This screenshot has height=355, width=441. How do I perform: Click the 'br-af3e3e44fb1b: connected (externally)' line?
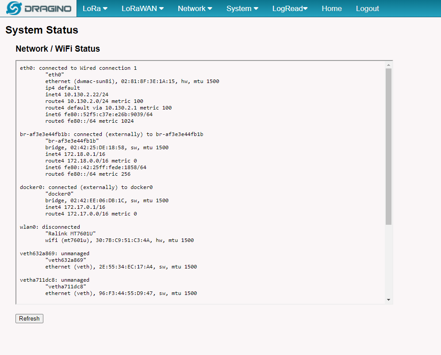click(111, 134)
